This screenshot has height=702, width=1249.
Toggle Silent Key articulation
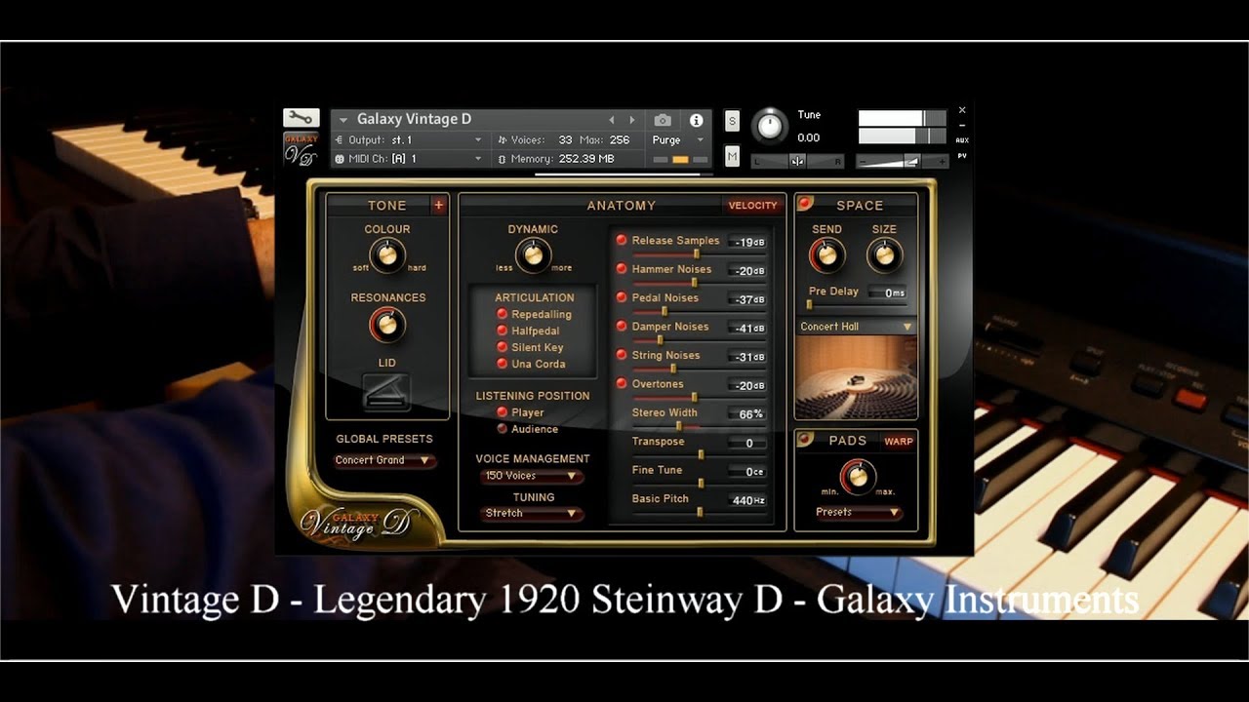point(503,347)
